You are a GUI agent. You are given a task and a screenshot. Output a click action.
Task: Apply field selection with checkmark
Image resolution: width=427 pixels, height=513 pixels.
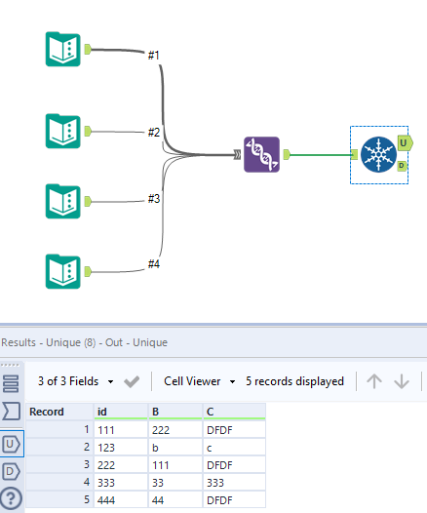click(x=132, y=381)
